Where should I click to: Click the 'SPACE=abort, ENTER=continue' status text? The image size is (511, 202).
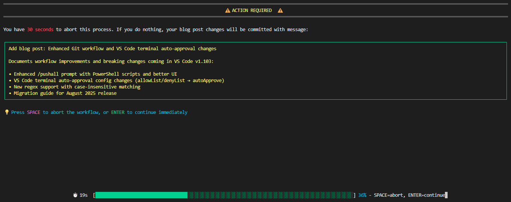tap(409, 195)
